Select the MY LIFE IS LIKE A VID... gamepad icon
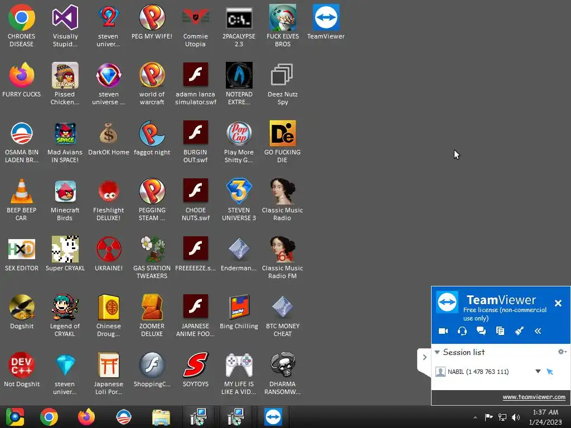This screenshot has height=428, width=571. tap(239, 373)
